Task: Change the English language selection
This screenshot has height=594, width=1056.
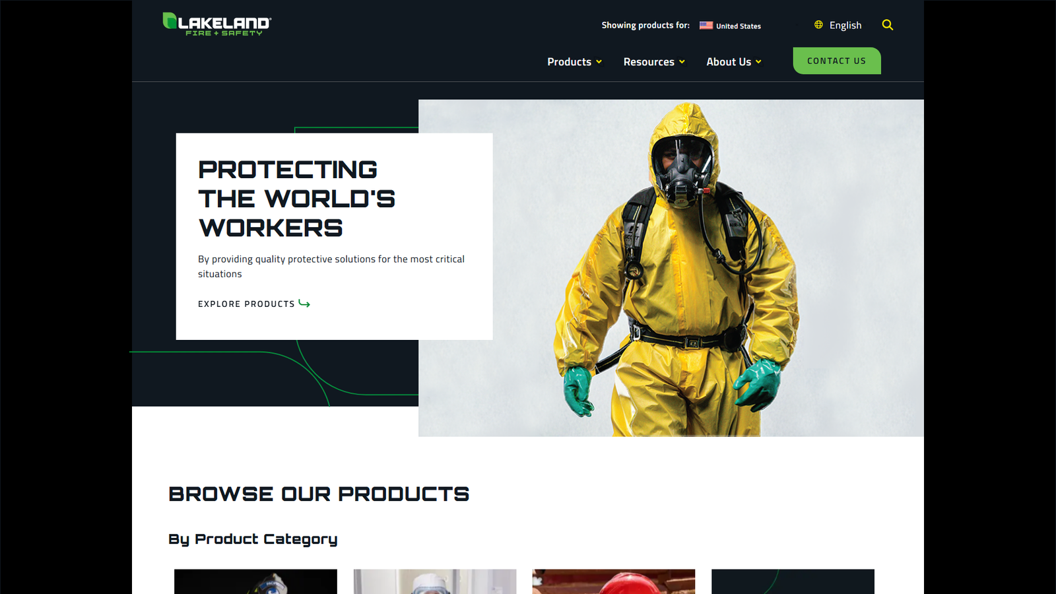Action: coord(845,25)
